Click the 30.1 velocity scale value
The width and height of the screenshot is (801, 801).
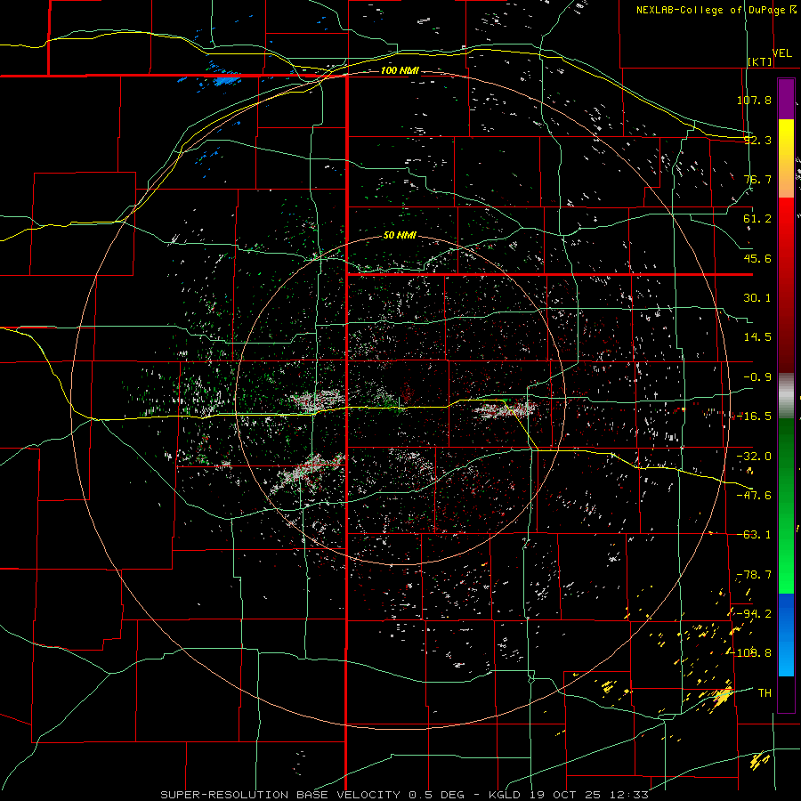tap(757, 298)
